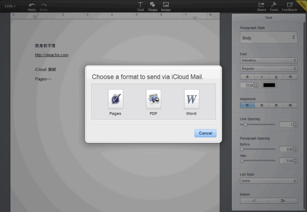Click the After spacing stepper arrows
The image size is (307, 212).
click(x=295, y=161)
